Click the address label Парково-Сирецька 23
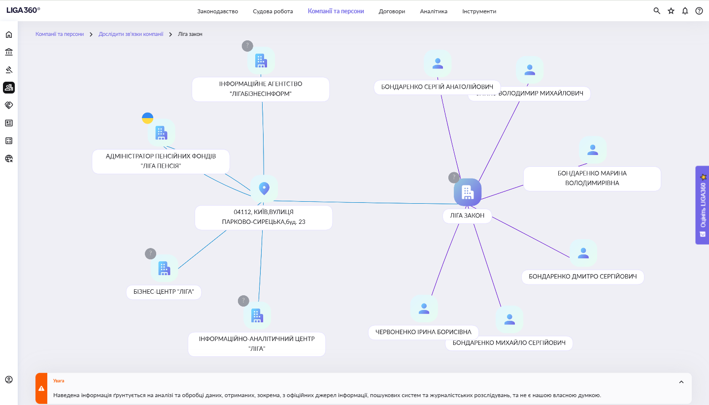The height and width of the screenshot is (405, 709). tap(264, 217)
